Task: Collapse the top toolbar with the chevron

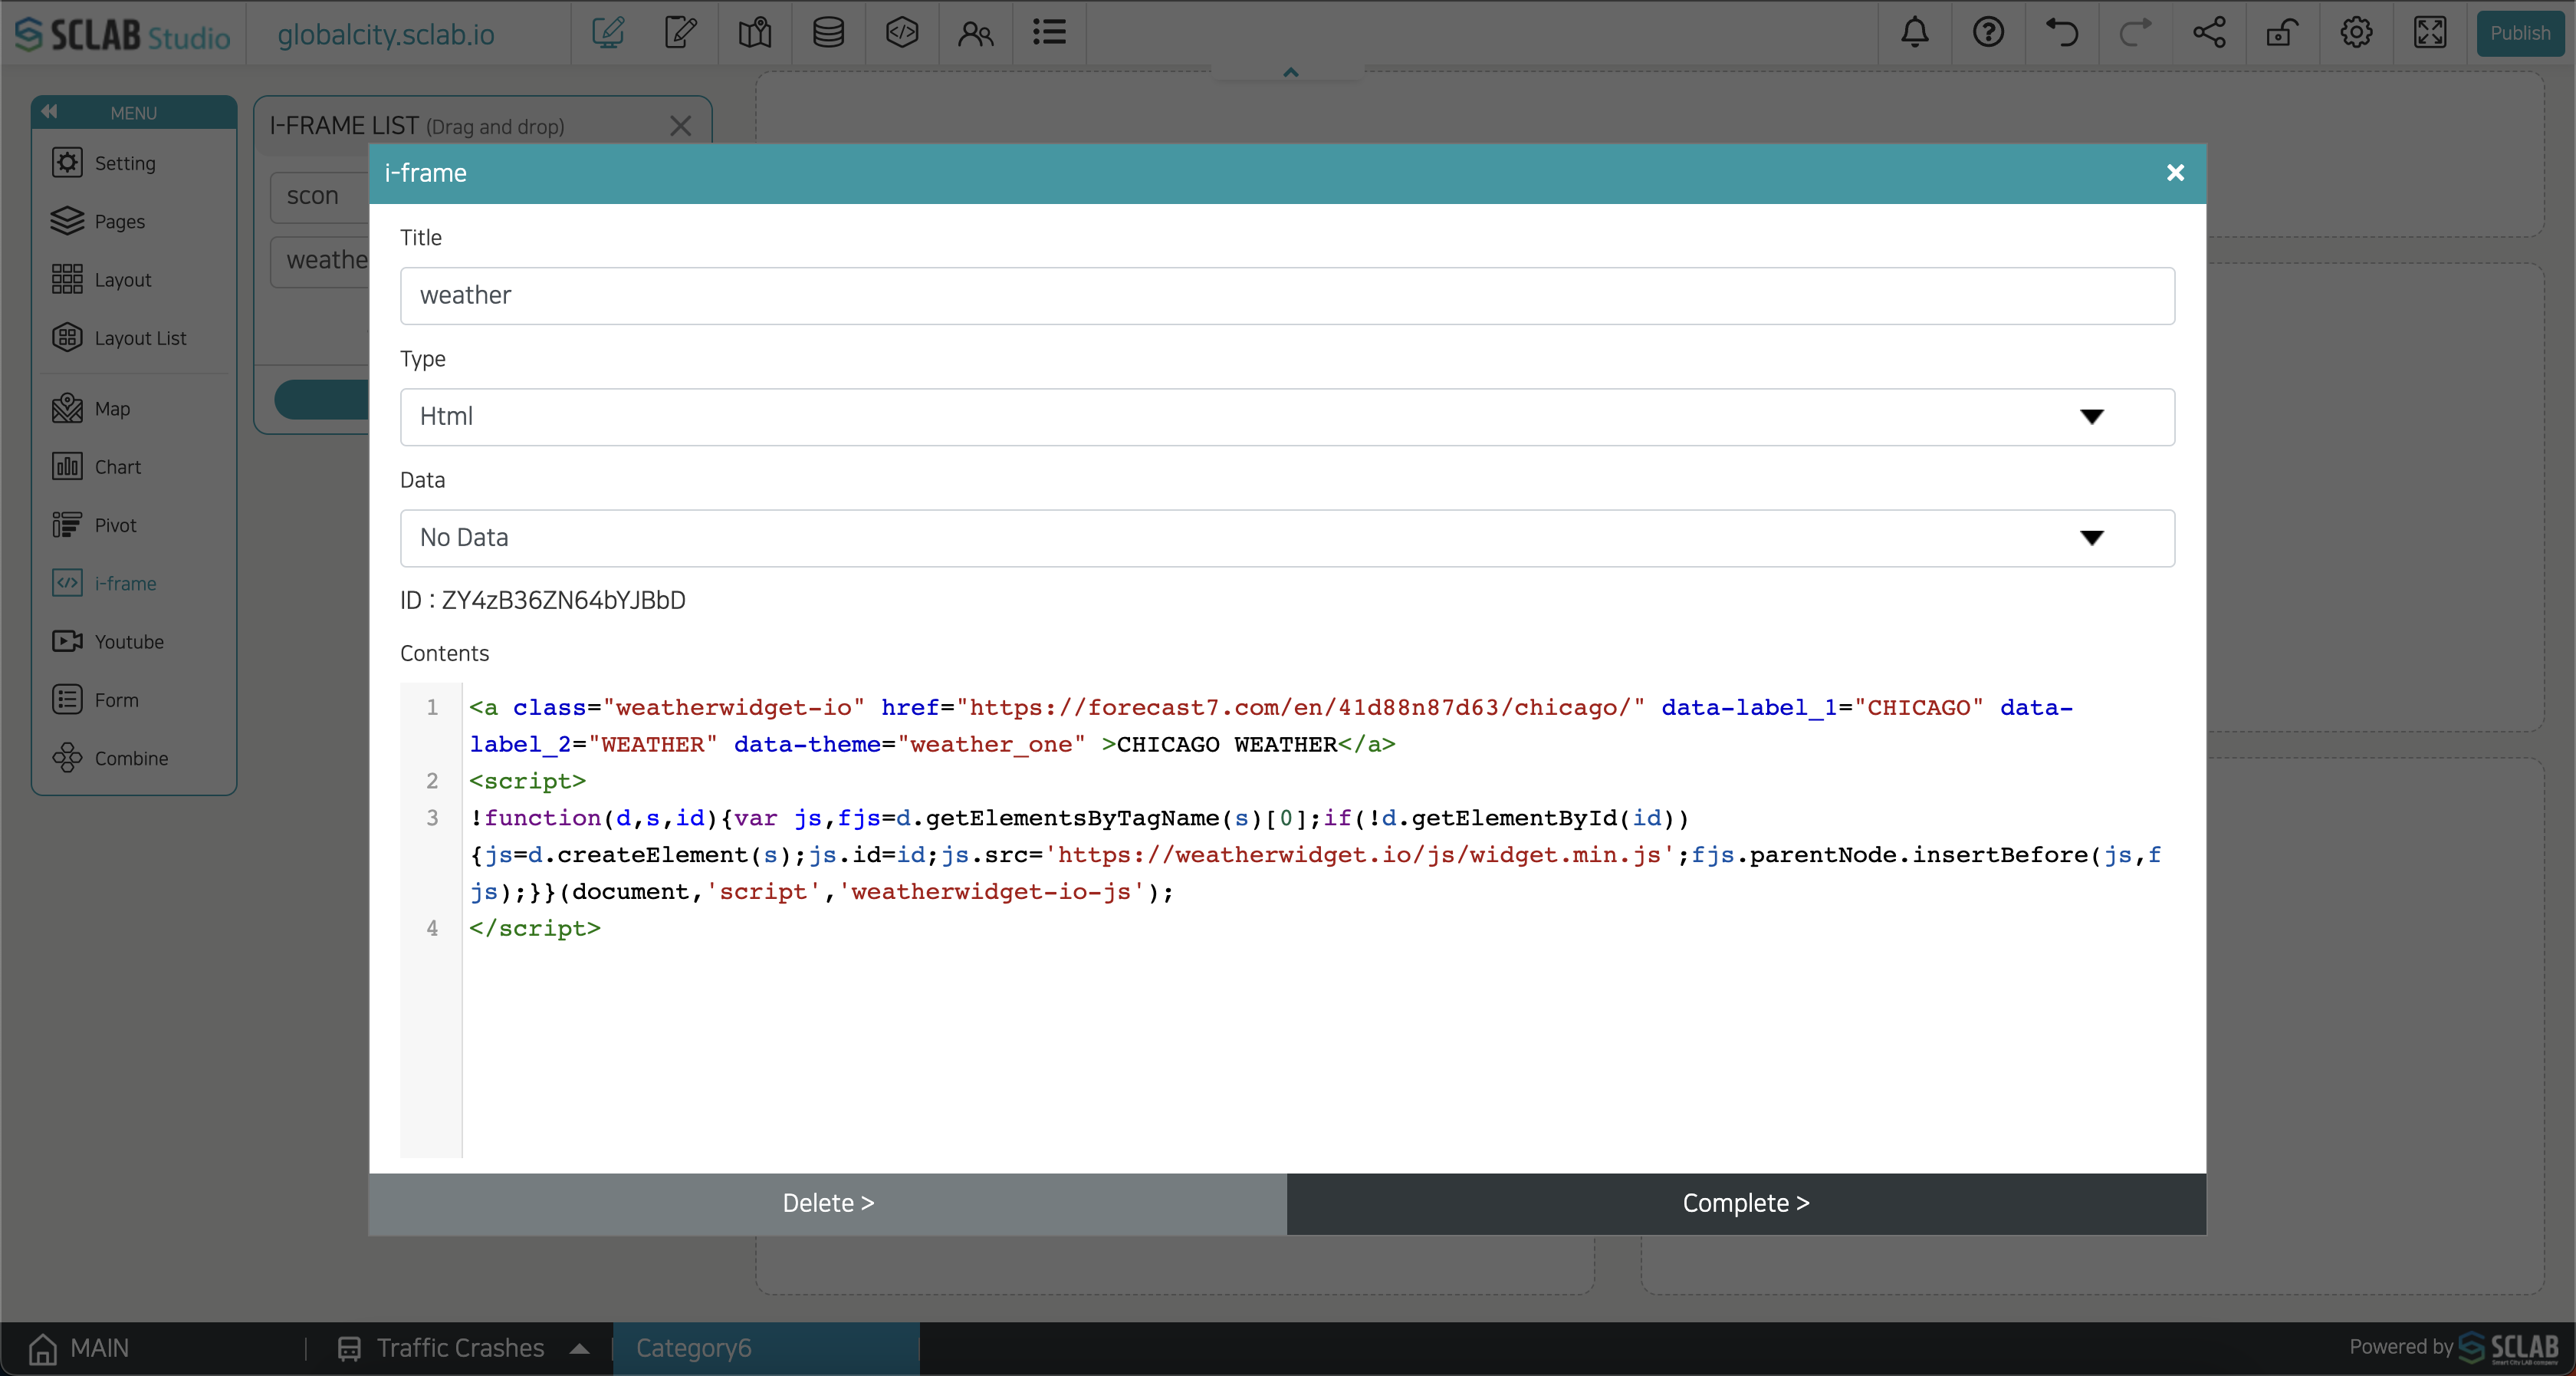Action: point(1291,72)
